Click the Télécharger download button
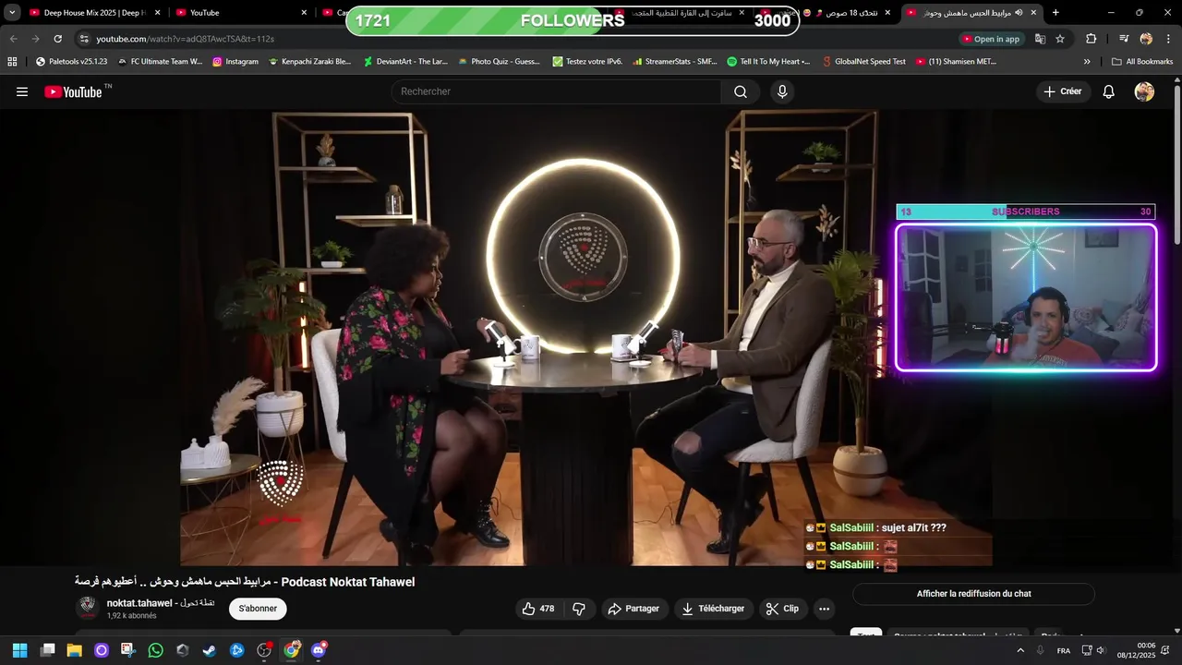 pos(713,609)
